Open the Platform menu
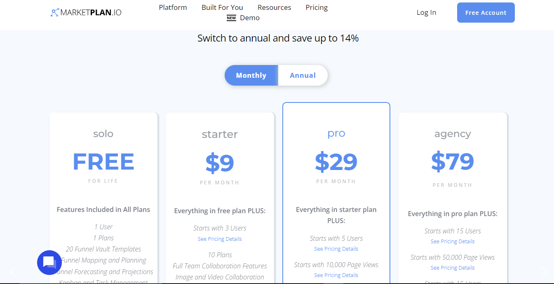The width and height of the screenshot is (554, 284). click(173, 7)
